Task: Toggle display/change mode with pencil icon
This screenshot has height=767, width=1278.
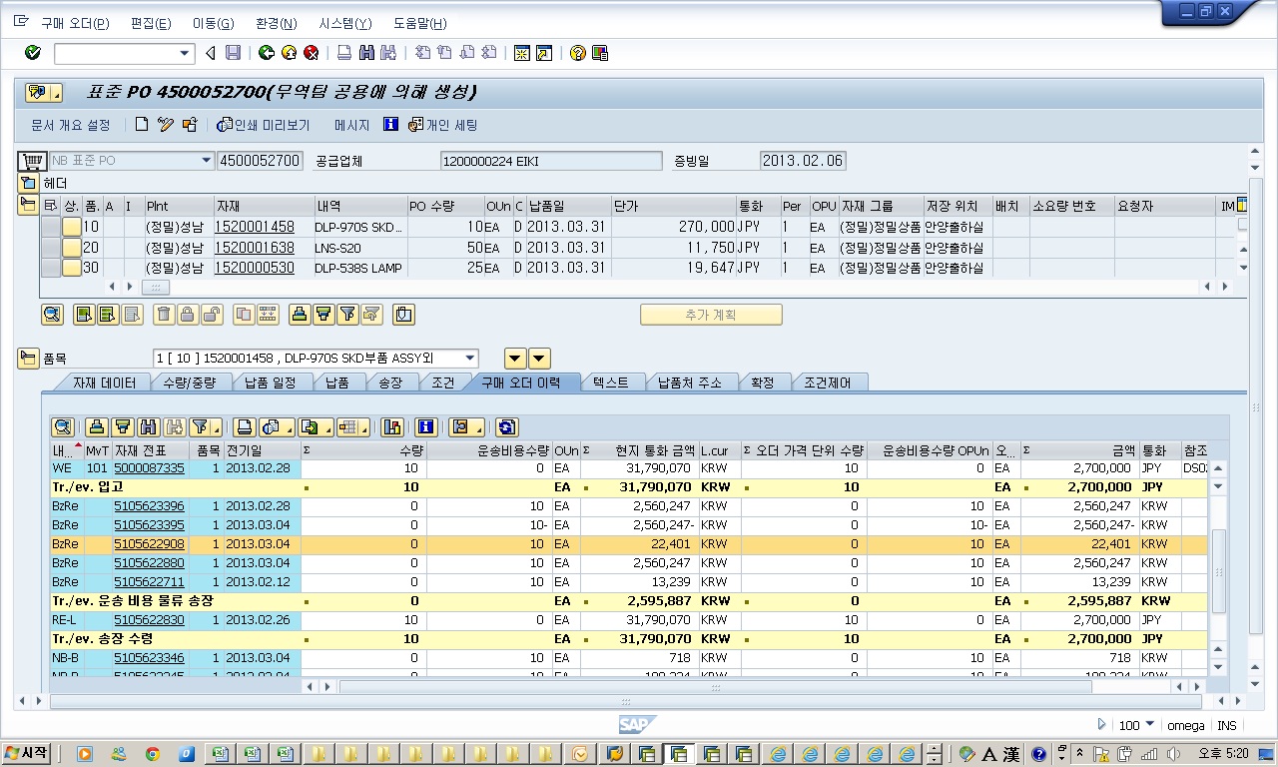Action: click(x=166, y=125)
